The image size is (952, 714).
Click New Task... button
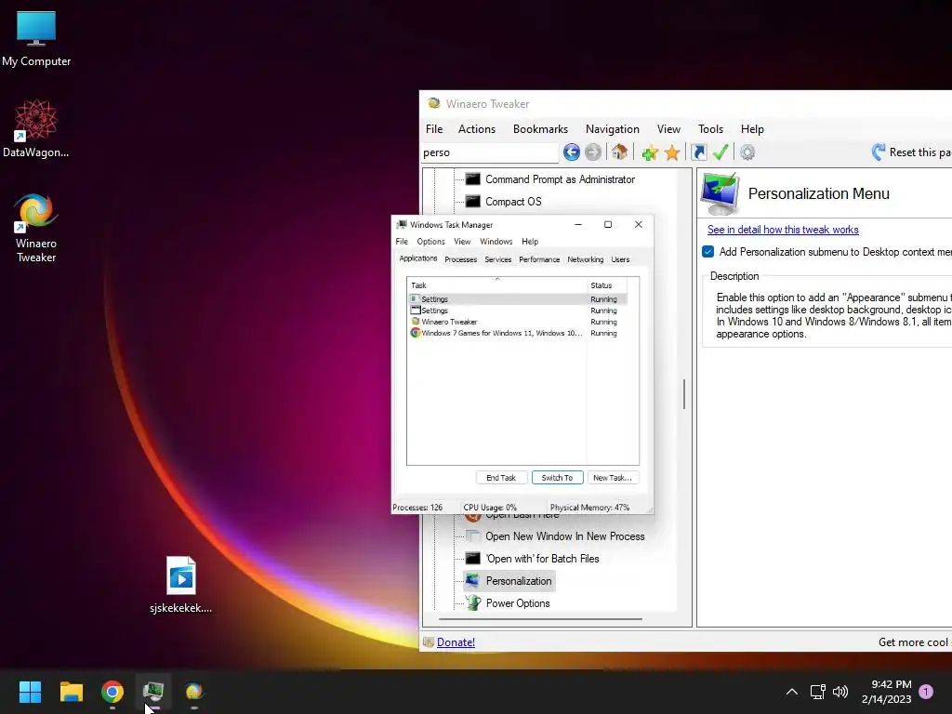pyautogui.click(x=613, y=478)
